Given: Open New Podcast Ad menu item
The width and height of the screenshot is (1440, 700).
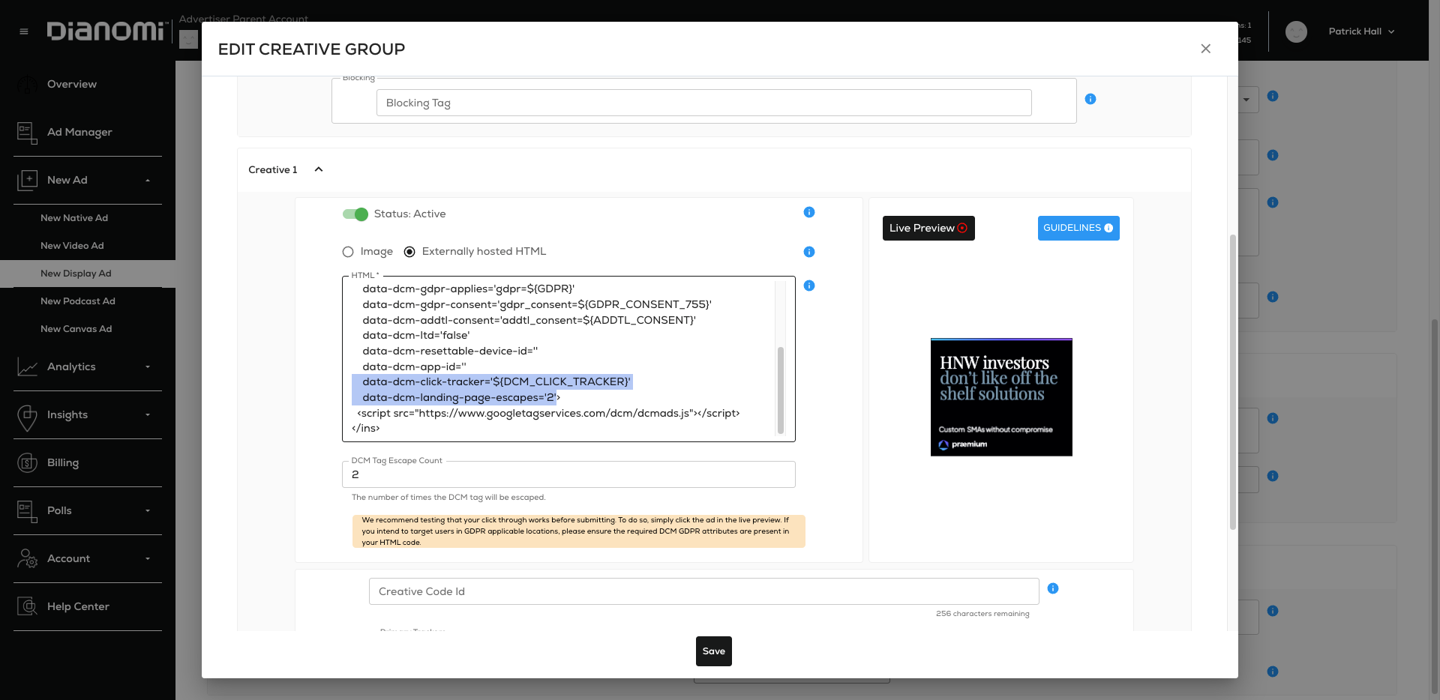Looking at the screenshot, I should click(x=78, y=301).
